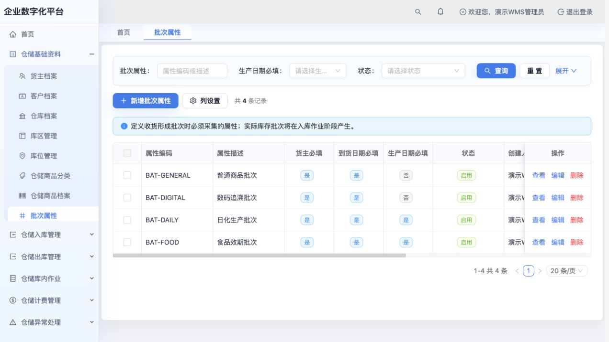Click the search magnifier icon in header
This screenshot has width=609, height=342.
418,12
